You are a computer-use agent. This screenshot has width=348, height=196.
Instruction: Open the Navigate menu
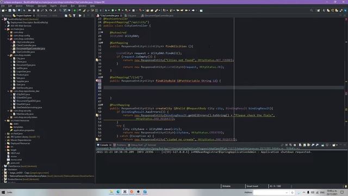[x=42, y=6]
